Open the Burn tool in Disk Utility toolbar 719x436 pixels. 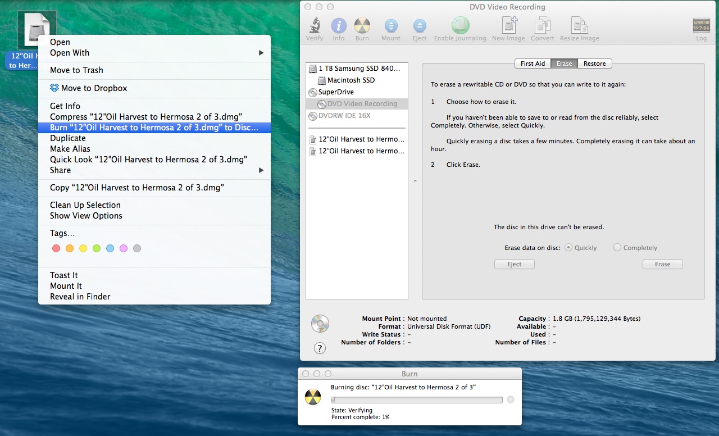pos(362,25)
